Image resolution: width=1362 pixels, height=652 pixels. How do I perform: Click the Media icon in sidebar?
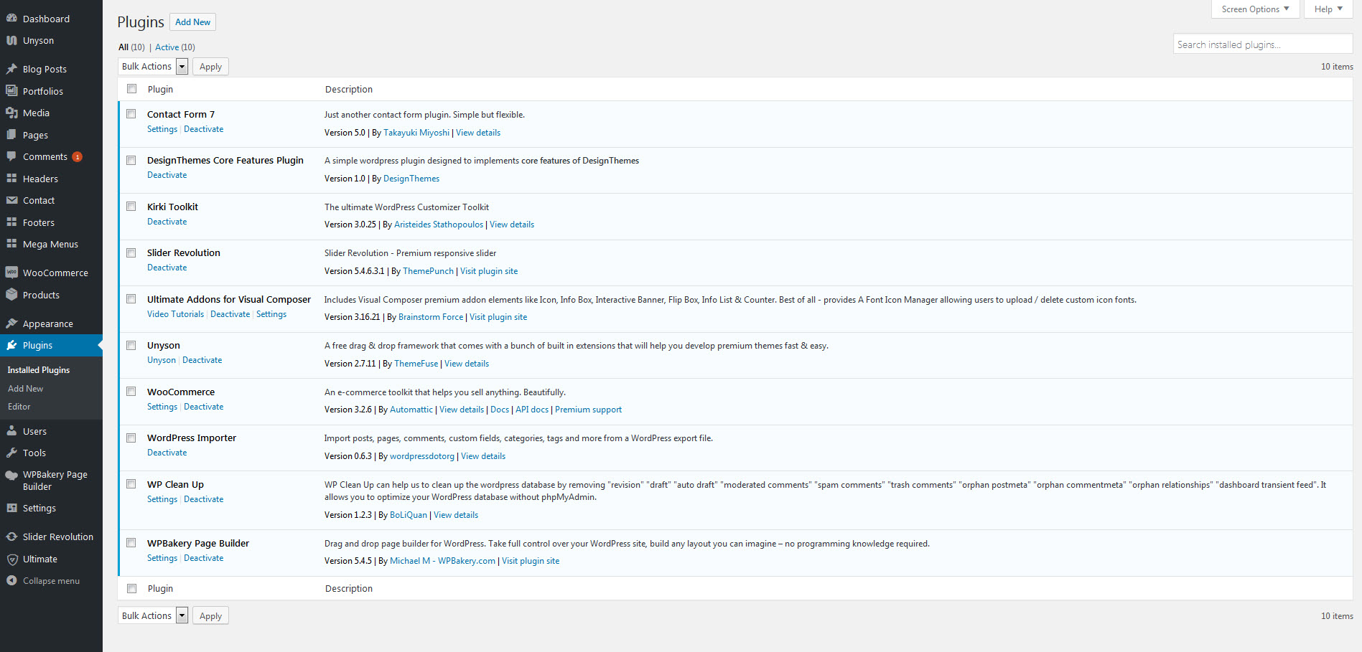tap(11, 113)
